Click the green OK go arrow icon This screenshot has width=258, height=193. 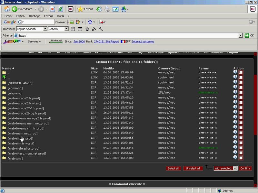pyautogui.click(x=247, y=35)
